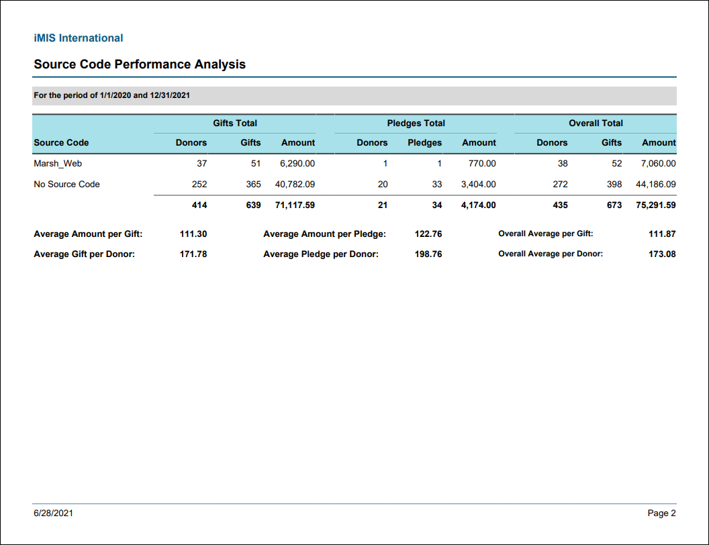Click the Gifts Total group header
This screenshot has height=545, width=709.
pos(235,123)
